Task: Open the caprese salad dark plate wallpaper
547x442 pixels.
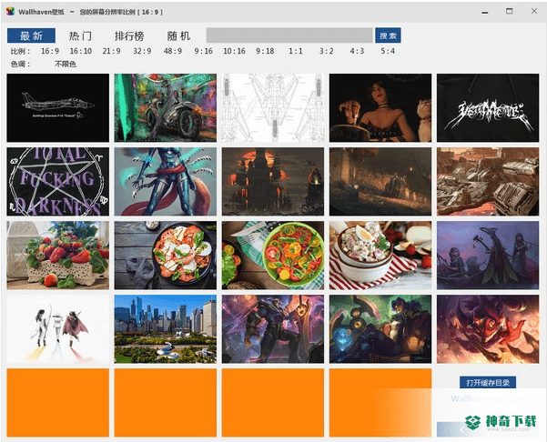Action: (166, 256)
